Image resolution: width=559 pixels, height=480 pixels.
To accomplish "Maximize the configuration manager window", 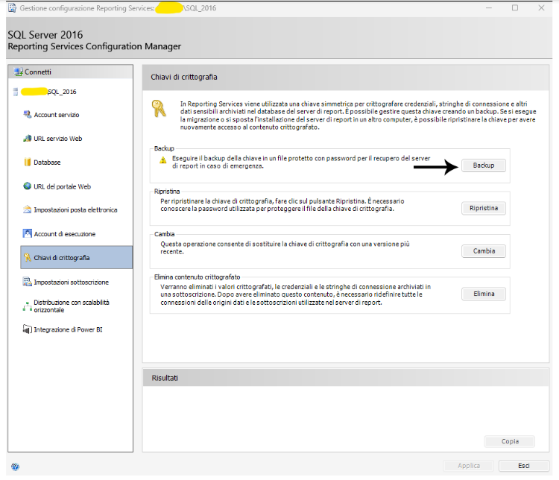I will (515, 8).
